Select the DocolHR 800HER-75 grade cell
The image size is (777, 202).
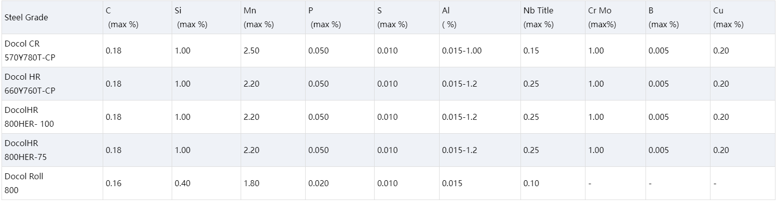[28, 150]
